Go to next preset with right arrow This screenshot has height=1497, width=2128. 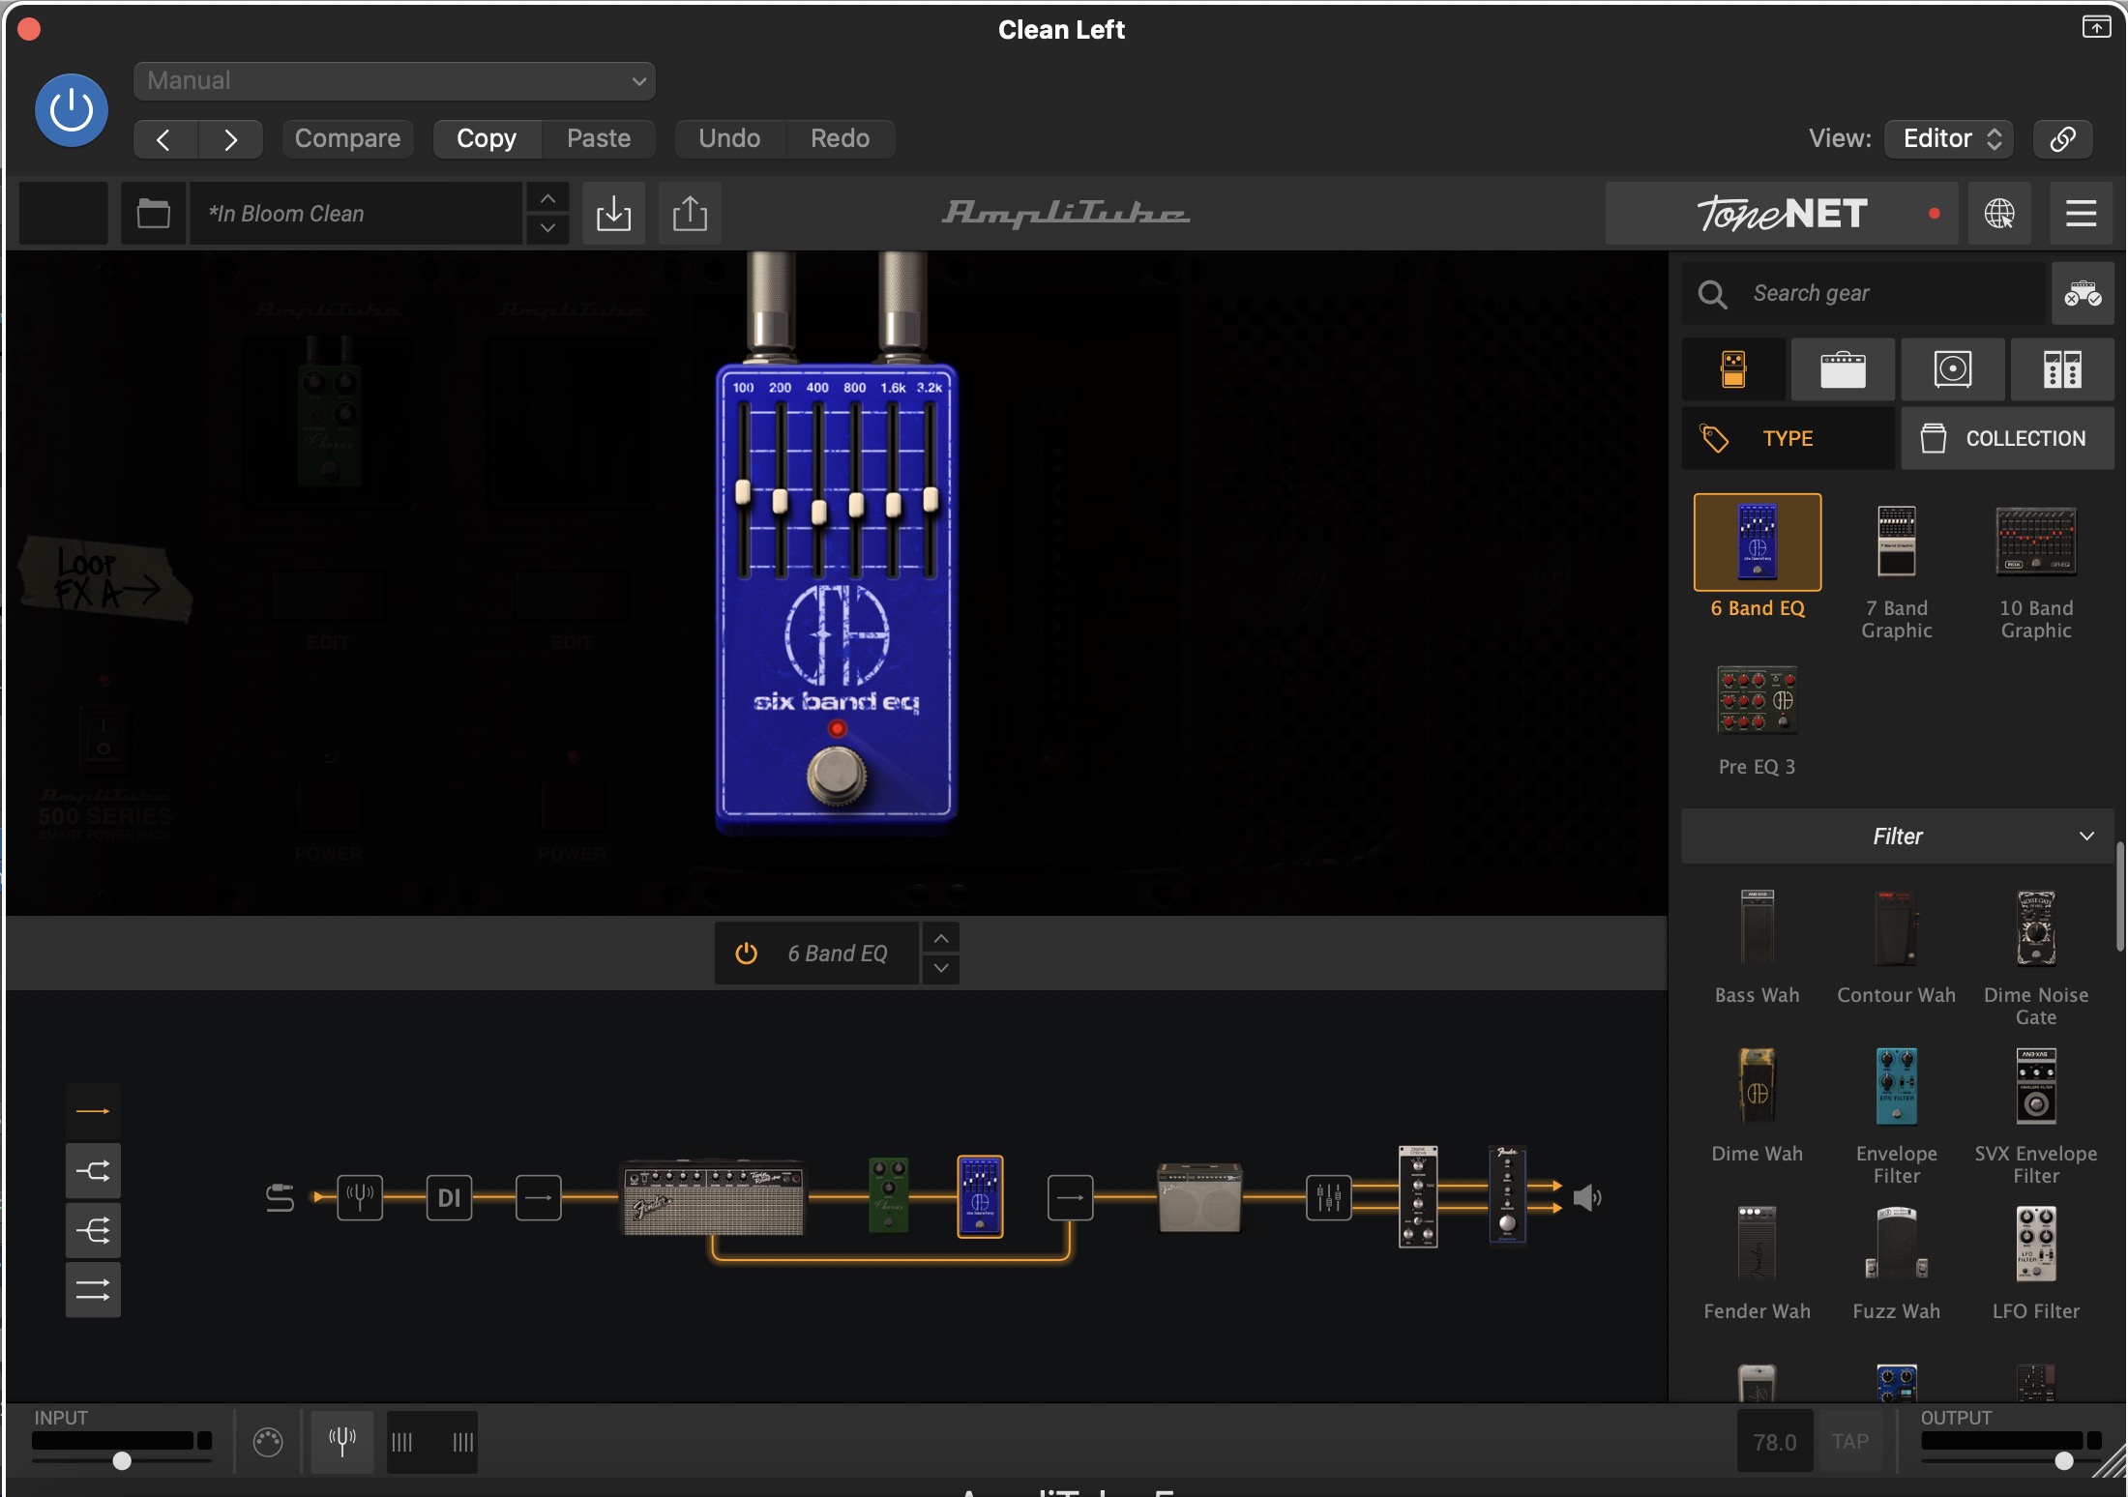coord(230,139)
